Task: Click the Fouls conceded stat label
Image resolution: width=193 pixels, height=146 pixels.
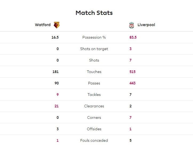Action: [94, 140]
